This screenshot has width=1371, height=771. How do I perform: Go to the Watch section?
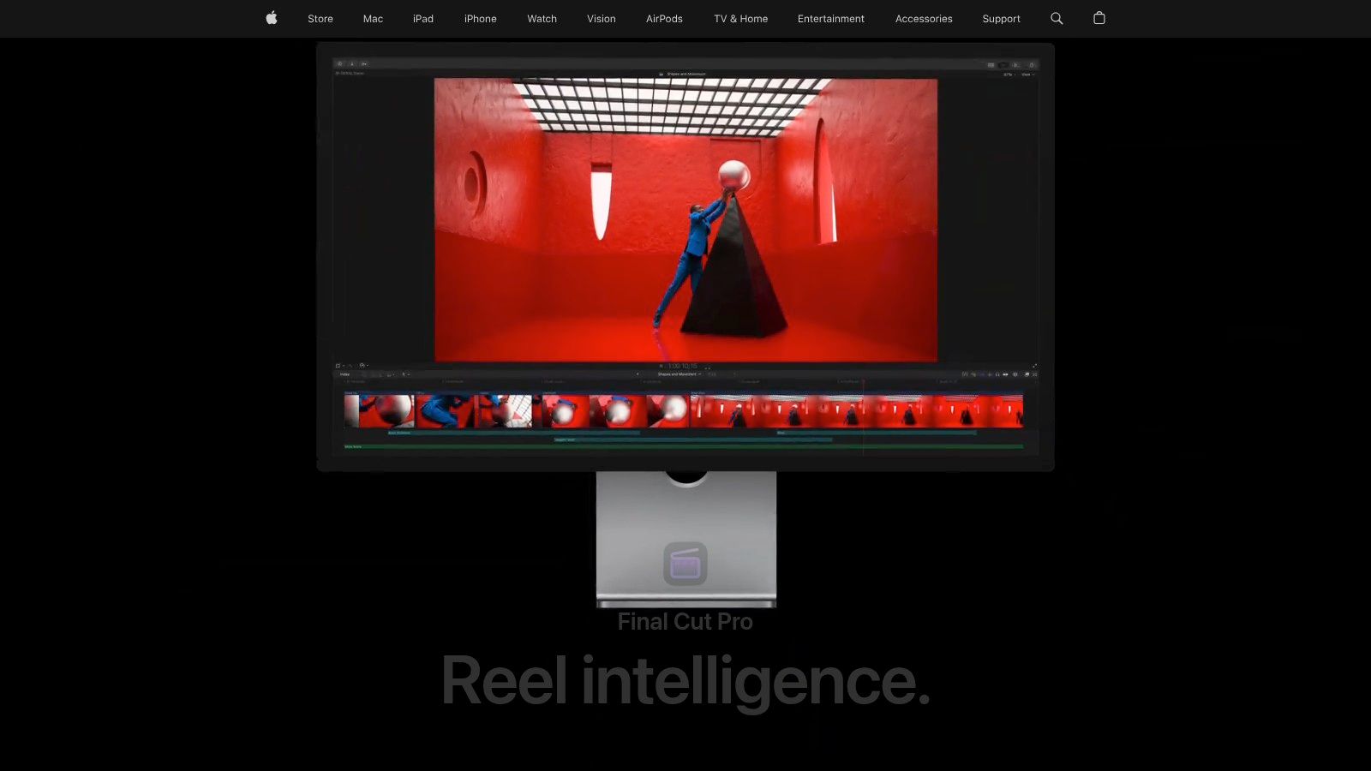point(542,19)
